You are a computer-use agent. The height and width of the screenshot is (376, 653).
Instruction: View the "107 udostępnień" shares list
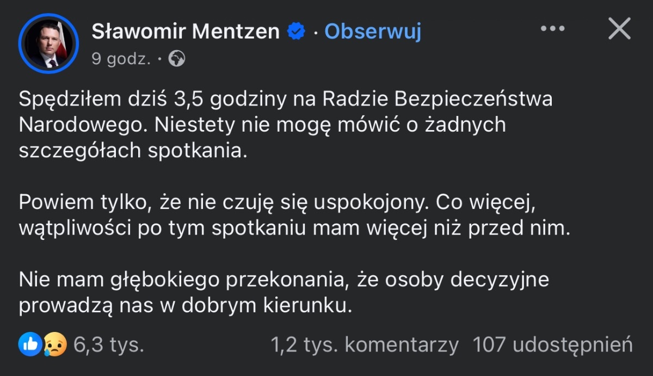coord(552,345)
